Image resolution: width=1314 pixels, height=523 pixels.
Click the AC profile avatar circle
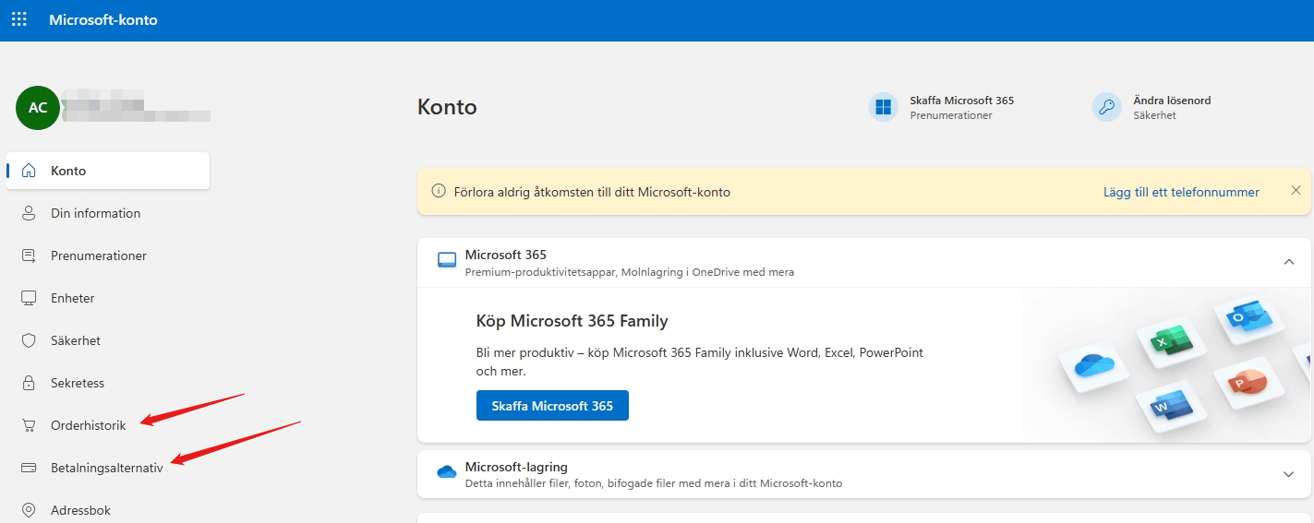pyautogui.click(x=38, y=108)
